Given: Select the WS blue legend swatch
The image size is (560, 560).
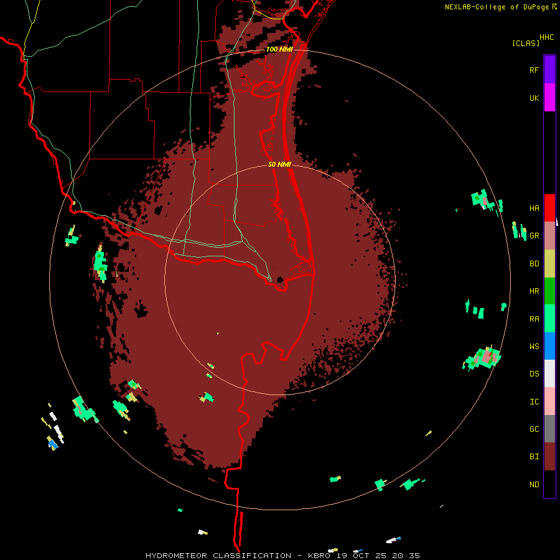Looking at the screenshot, I should [x=549, y=346].
